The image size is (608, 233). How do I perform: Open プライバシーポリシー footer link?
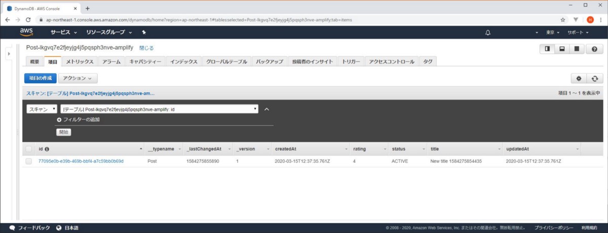554,228
